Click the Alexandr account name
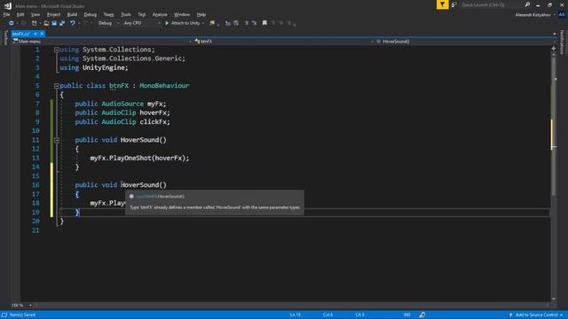 [x=532, y=15]
